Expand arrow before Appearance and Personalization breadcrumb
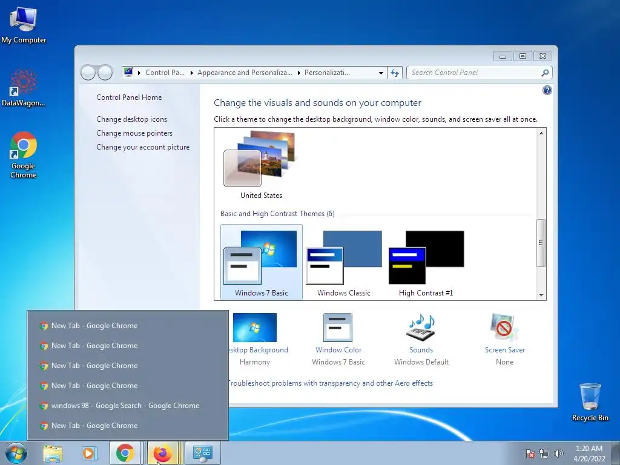Screen dimensions: 620x465 click(x=191, y=73)
